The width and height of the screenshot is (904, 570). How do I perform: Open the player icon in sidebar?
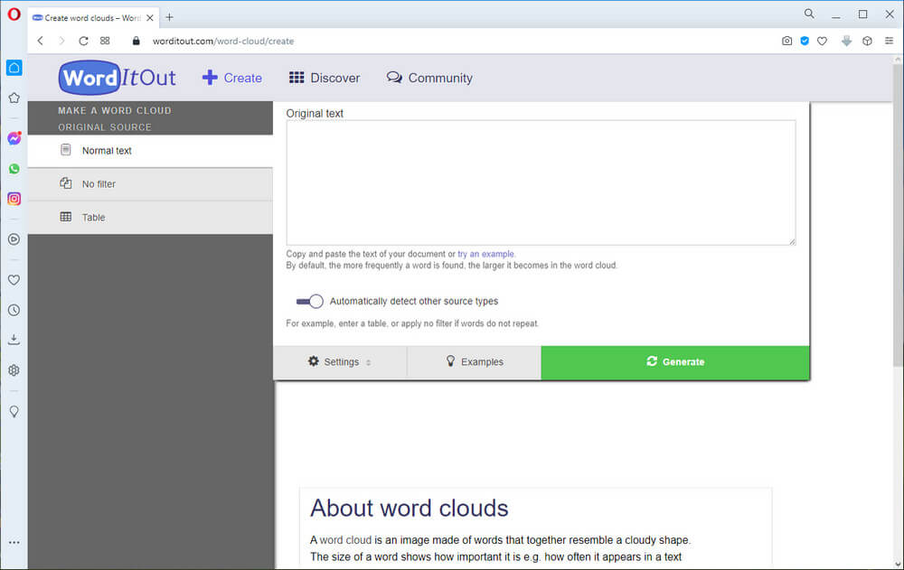14,239
